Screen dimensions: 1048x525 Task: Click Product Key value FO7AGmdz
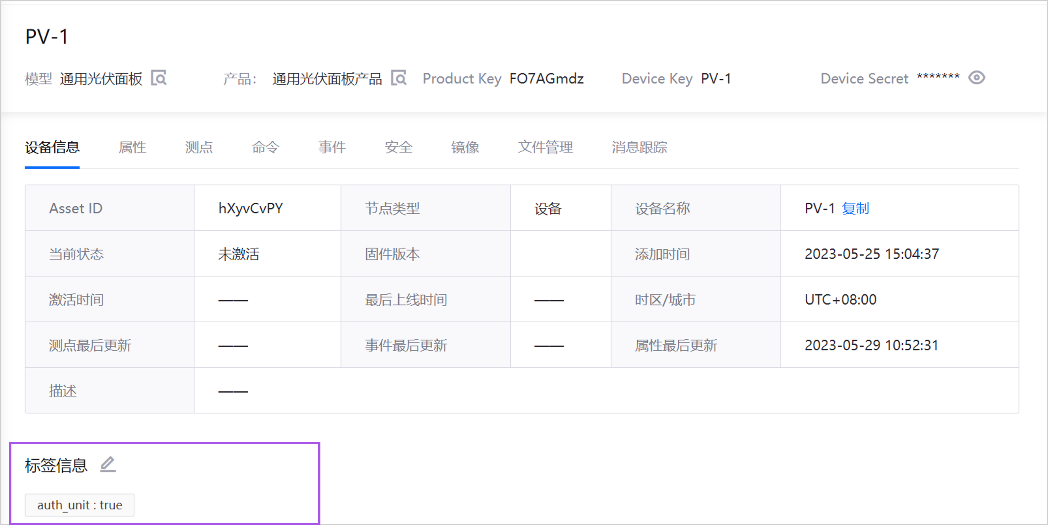click(x=546, y=78)
